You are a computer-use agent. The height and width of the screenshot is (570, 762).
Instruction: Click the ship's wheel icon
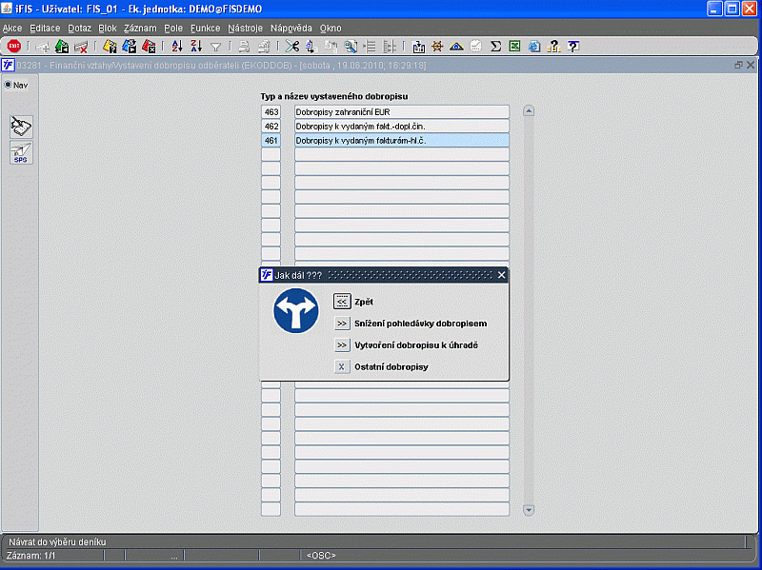(x=437, y=46)
